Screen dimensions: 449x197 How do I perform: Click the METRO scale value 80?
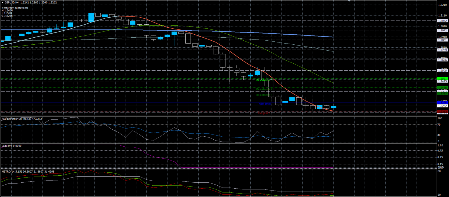pos(439,171)
